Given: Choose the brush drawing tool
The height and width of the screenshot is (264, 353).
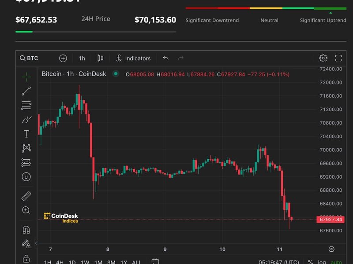Looking at the screenshot, I should tap(26, 120).
